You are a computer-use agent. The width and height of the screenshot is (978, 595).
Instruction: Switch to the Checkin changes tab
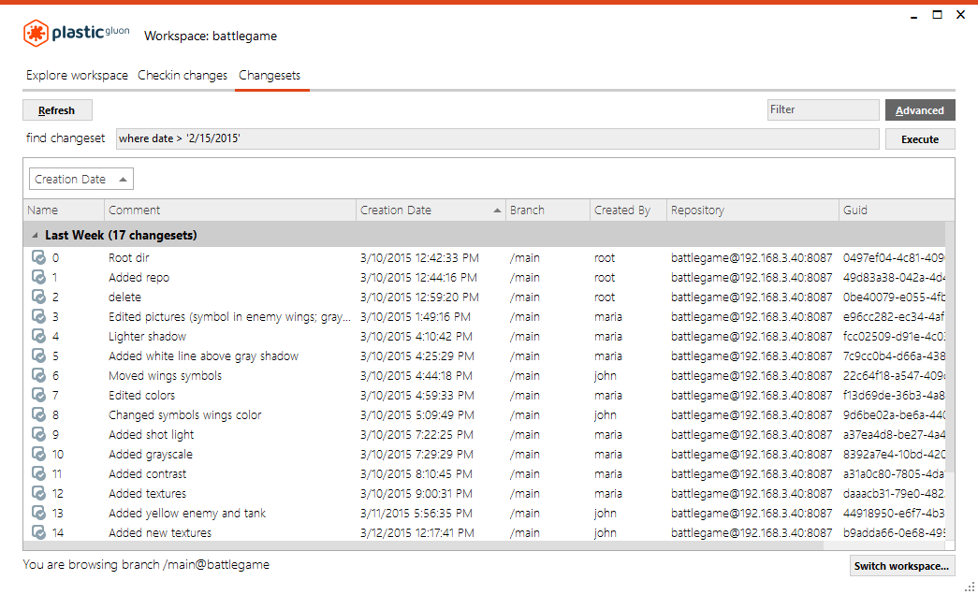pyautogui.click(x=182, y=75)
